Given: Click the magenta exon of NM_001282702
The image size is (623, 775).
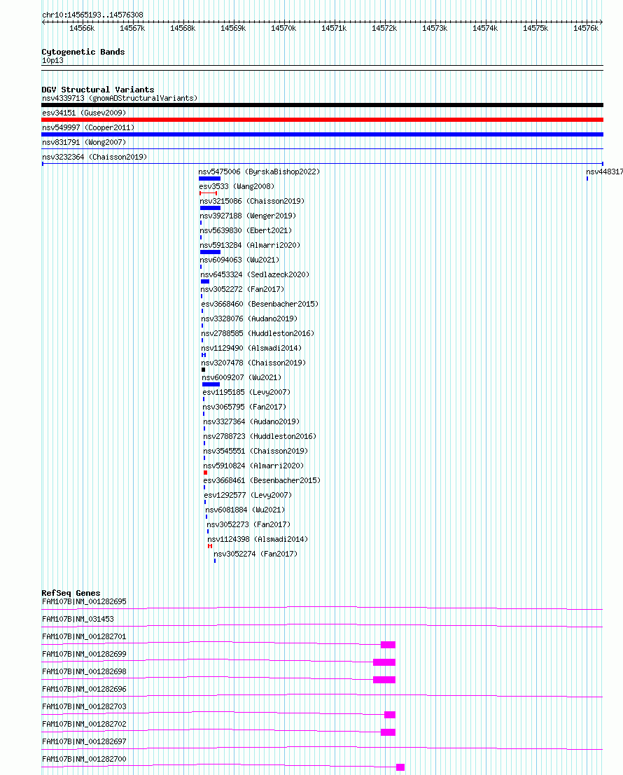Looking at the screenshot, I should coord(388,732).
